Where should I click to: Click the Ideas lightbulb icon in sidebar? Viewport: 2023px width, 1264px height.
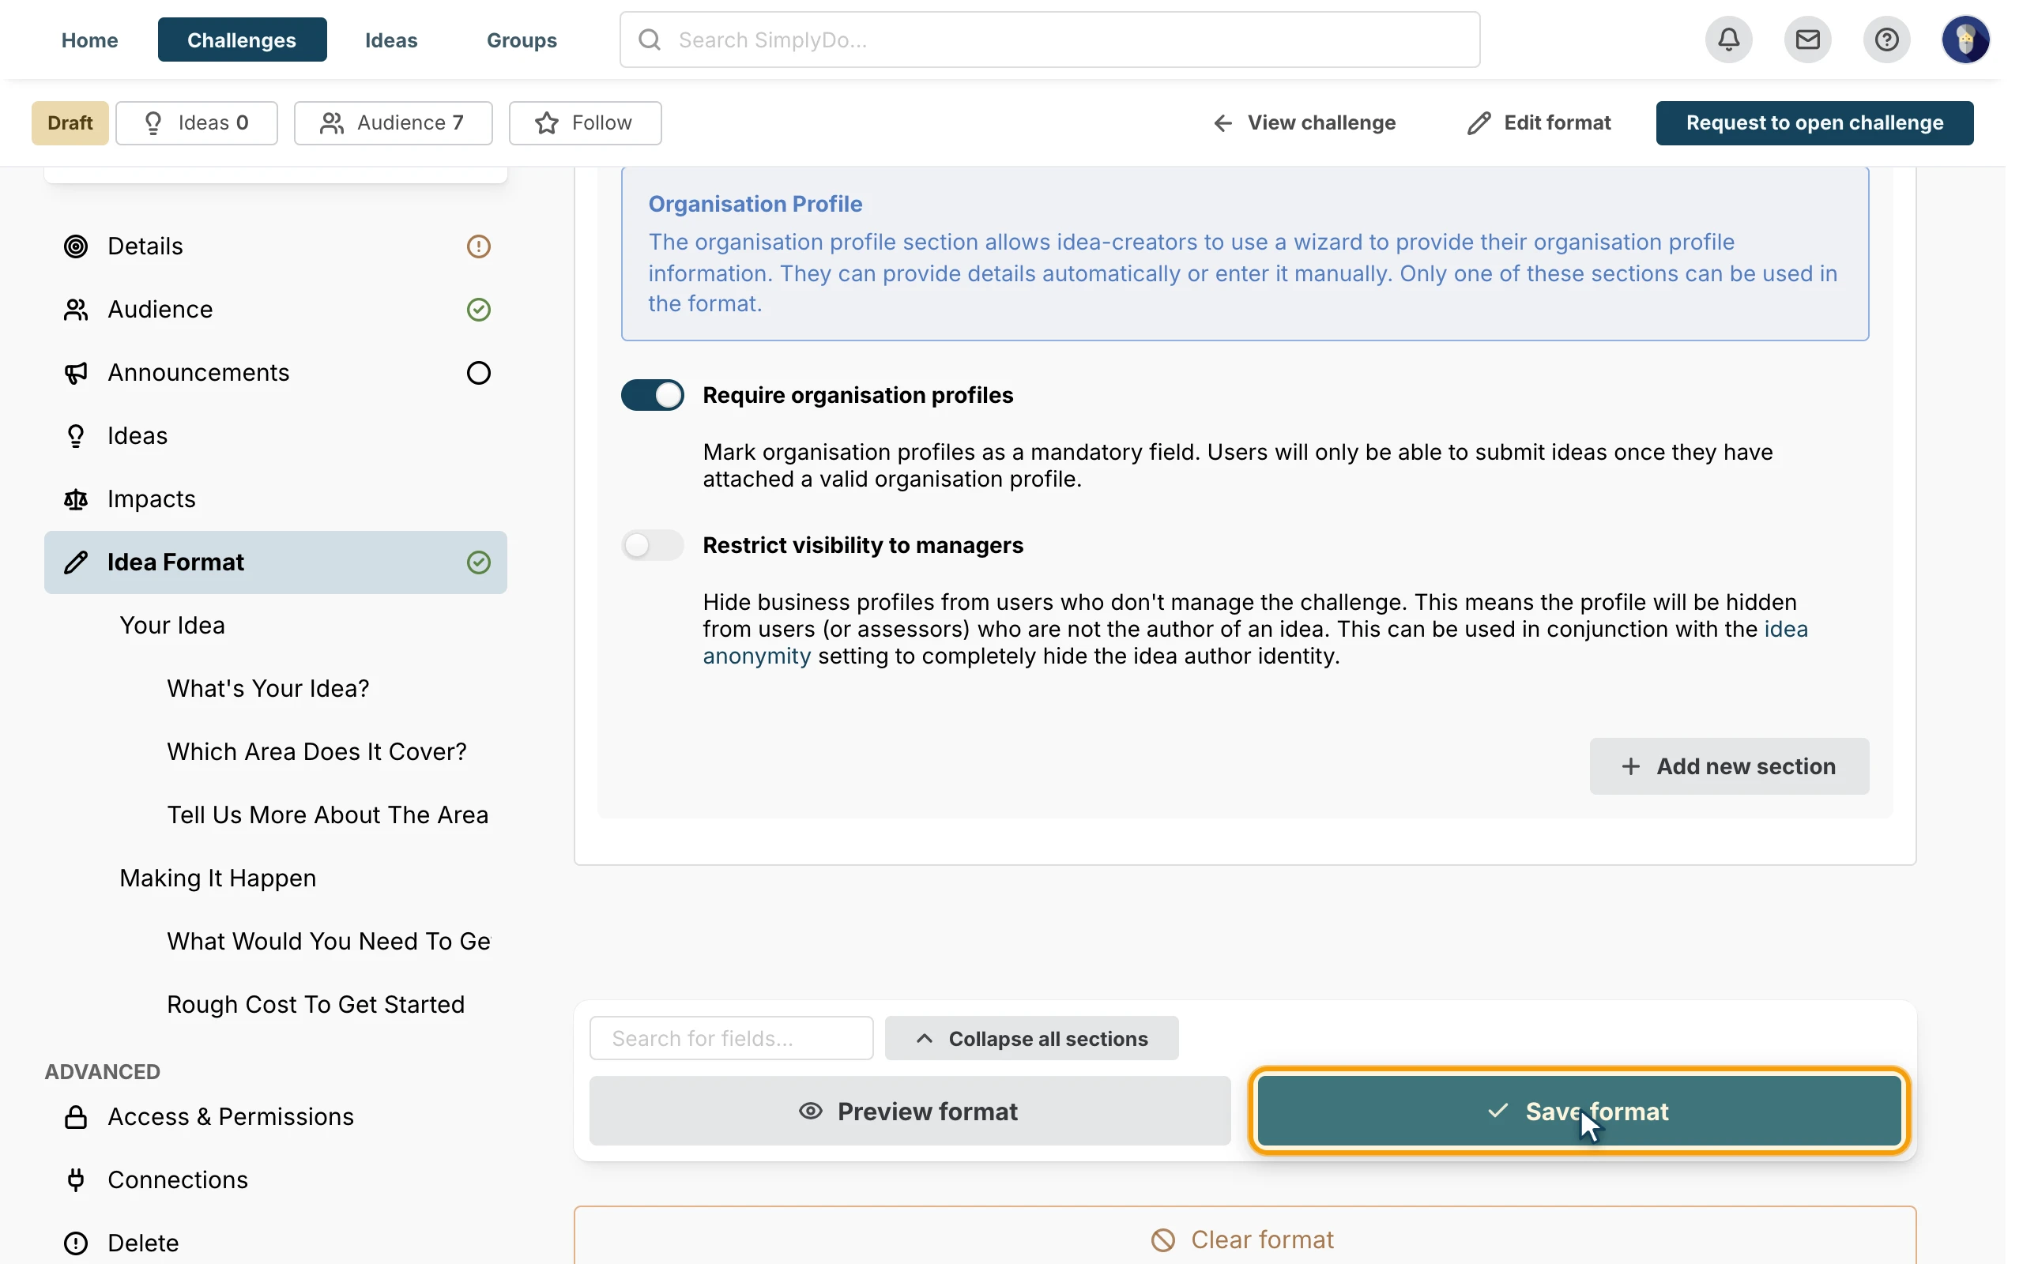76,435
